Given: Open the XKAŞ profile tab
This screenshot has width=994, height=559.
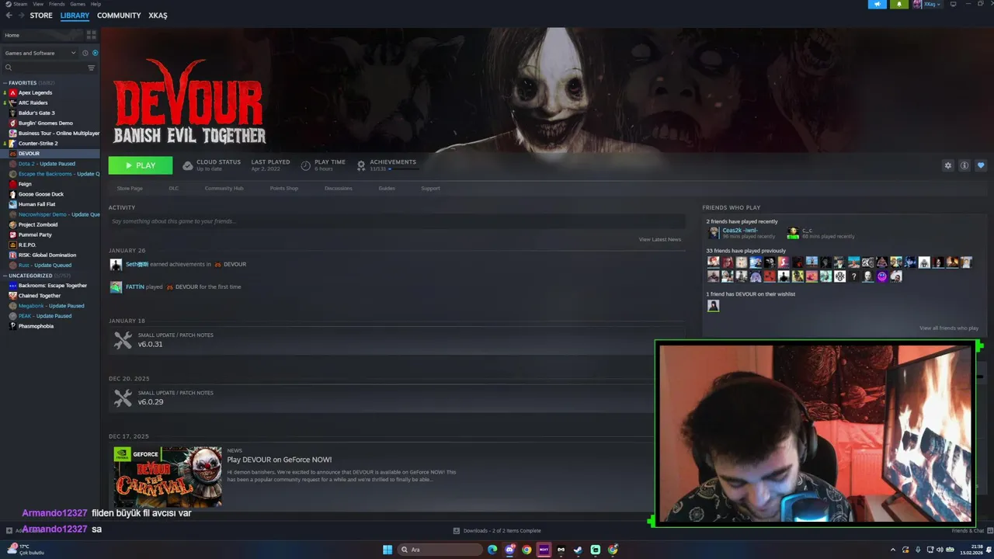Looking at the screenshot, I should [158, 16].
